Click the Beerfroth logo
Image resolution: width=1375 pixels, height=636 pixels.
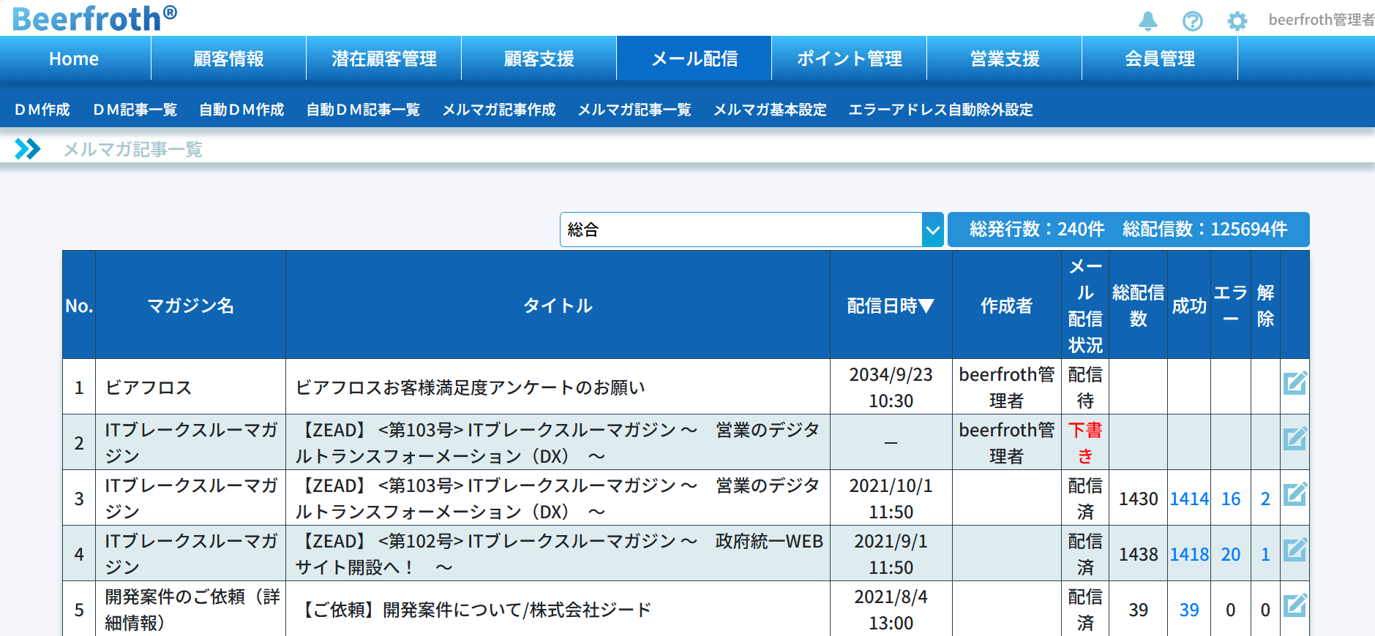pyautogui.click(x=94, y=18)
